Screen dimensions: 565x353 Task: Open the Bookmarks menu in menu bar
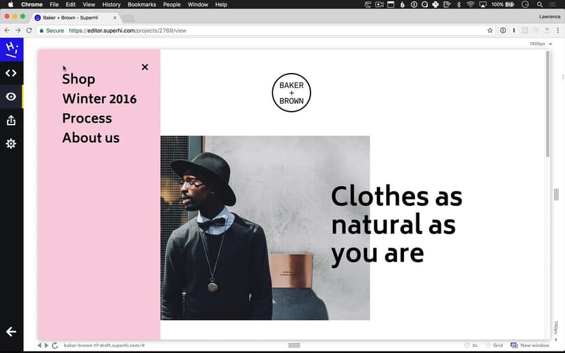[142, 5]
